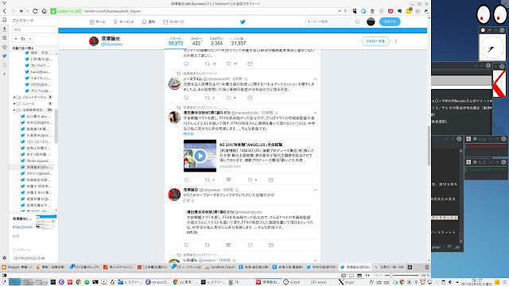Open the youtube.com link on video card

230,166
